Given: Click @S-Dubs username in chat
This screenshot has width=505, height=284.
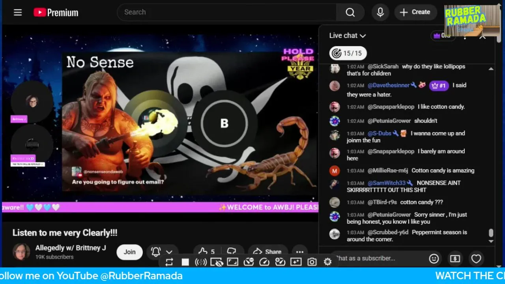Looking at the screenshot, I should point(380,133).
